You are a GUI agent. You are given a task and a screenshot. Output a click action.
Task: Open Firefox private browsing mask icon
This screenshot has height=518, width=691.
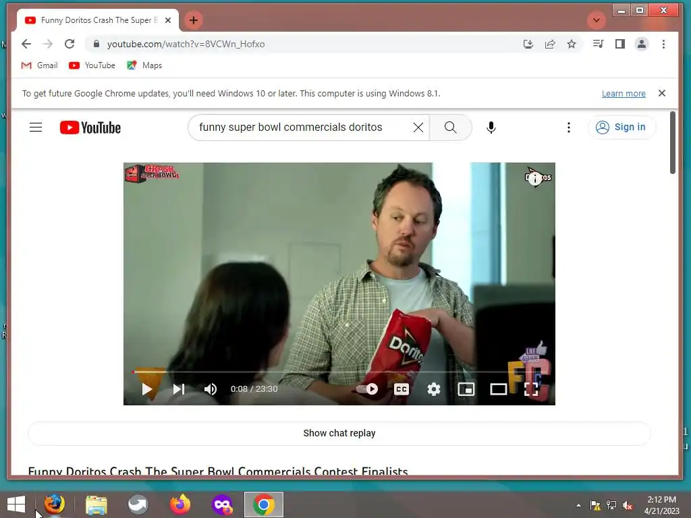[221, 505]
